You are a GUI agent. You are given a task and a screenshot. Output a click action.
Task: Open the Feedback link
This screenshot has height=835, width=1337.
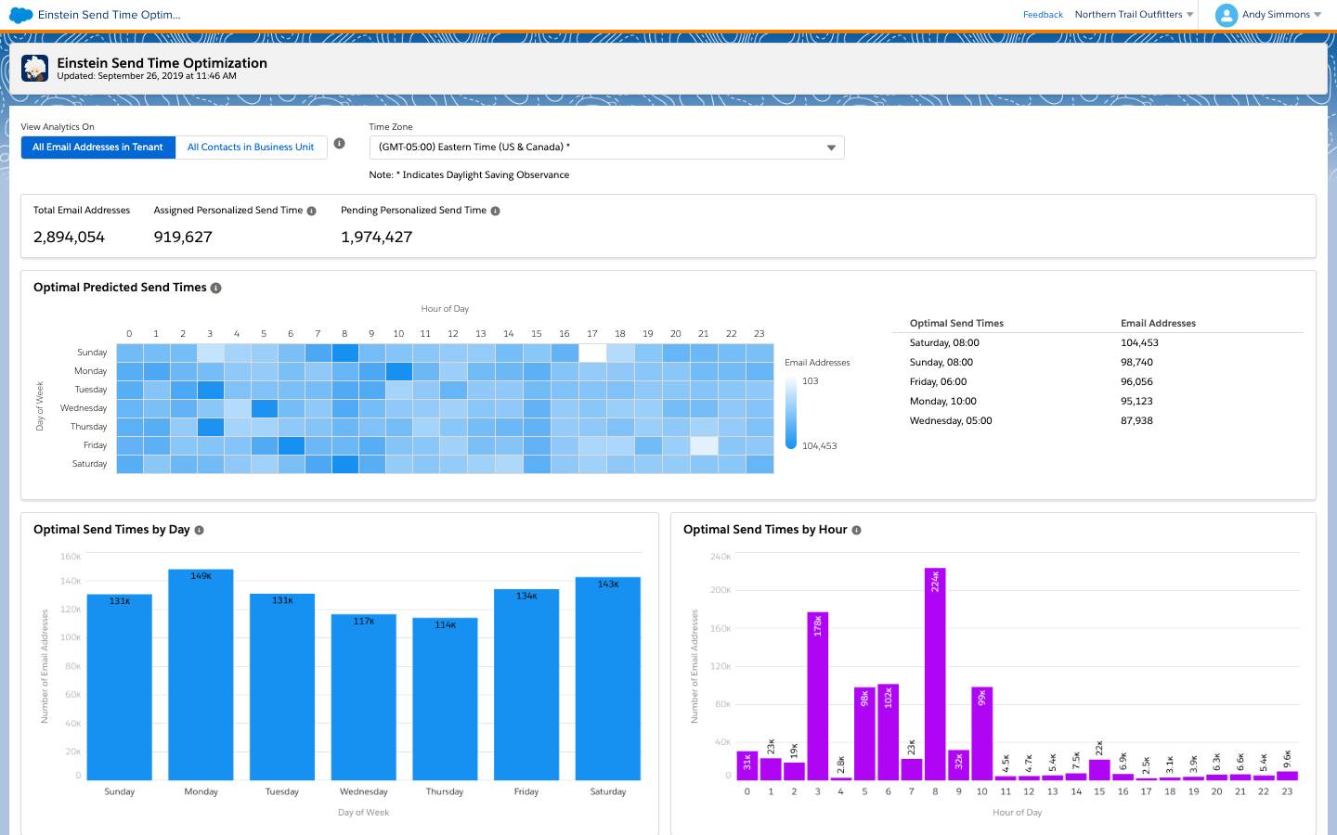pyautogui.click(x=1043, y=15)
